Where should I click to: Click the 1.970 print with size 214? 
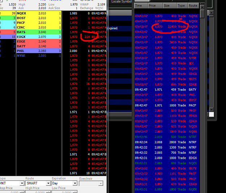85,37
